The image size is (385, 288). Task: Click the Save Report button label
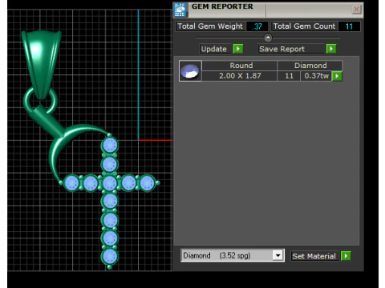click(290, 49)
